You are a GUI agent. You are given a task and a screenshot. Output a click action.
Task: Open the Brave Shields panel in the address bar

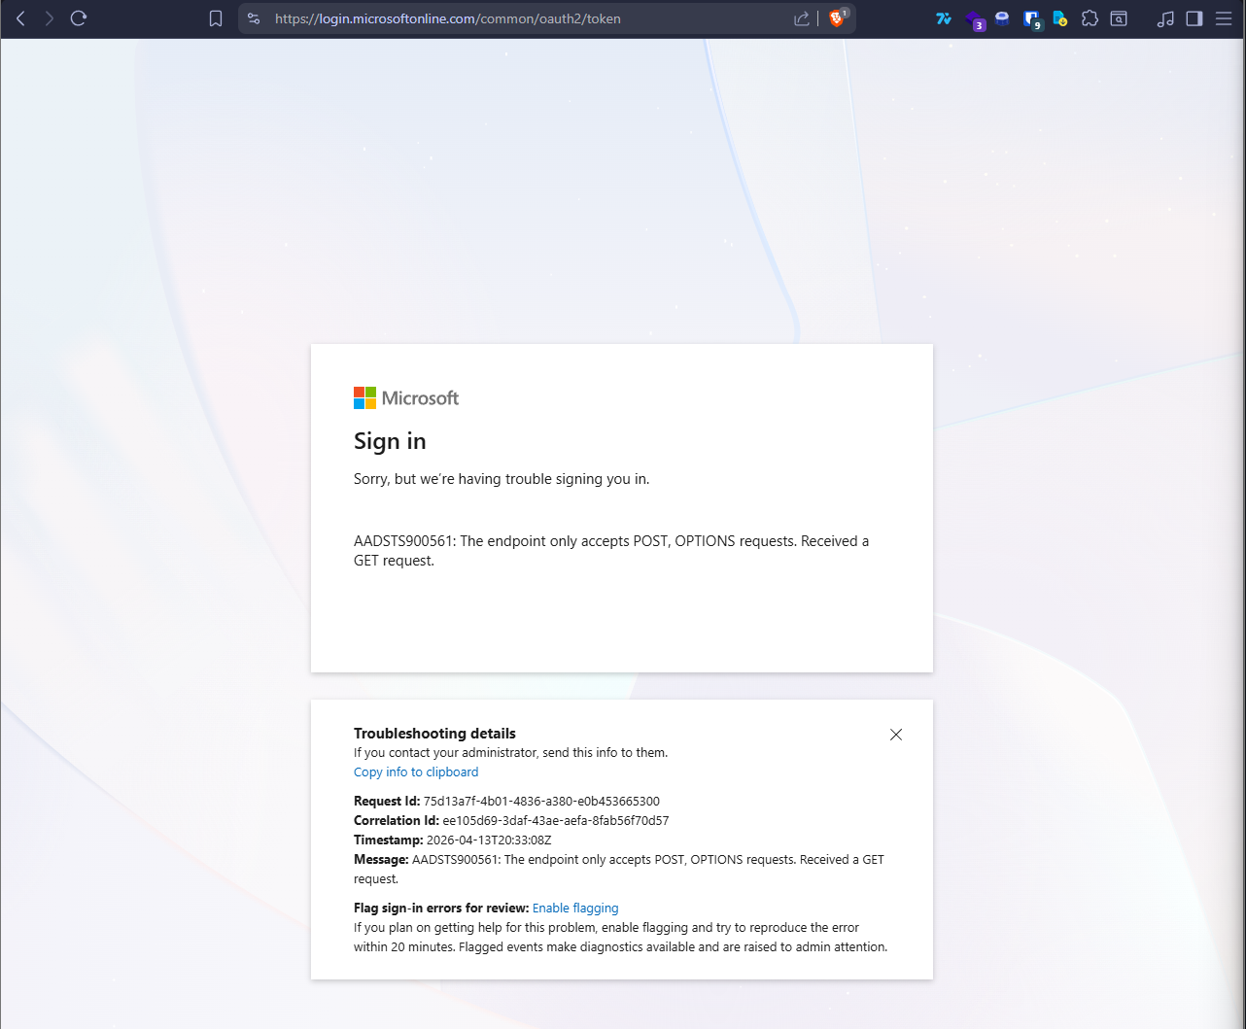coord(837,18)
